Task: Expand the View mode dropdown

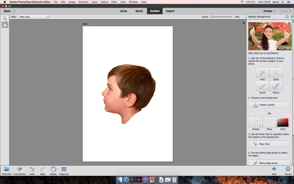Action: click(x=34, y=17)
